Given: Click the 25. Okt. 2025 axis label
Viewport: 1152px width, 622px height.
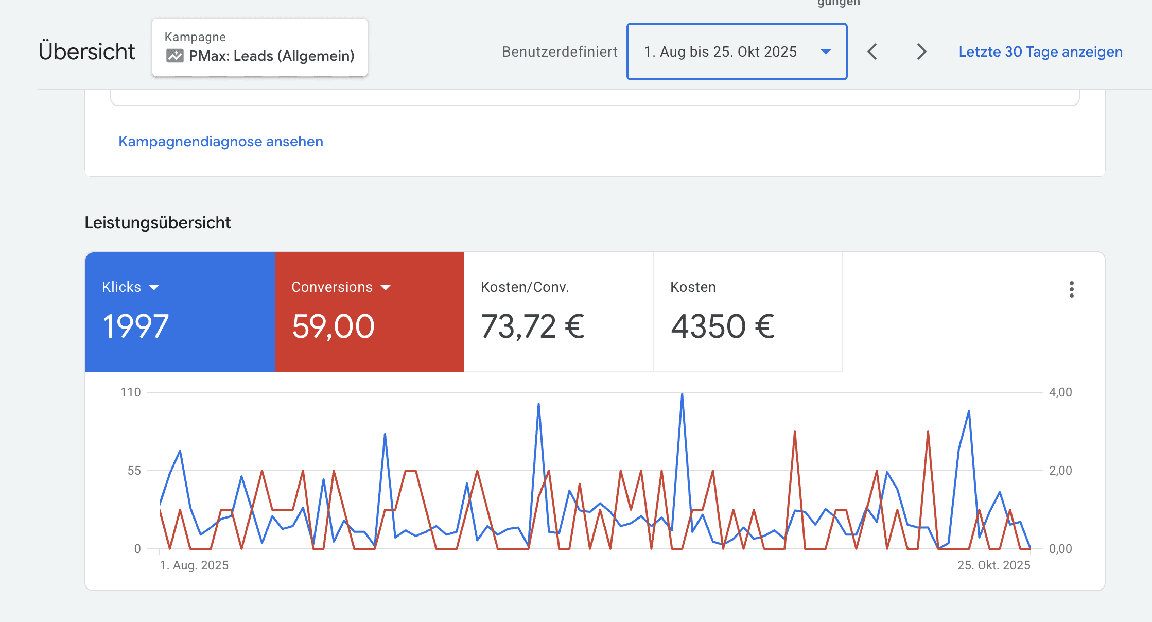Looking at the screenshot, I should 993,565.
